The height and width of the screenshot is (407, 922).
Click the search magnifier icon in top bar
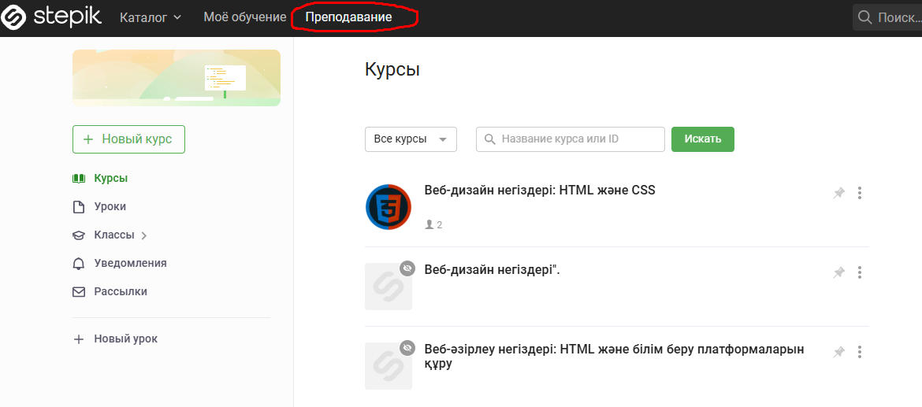click(x=864, y=17)
